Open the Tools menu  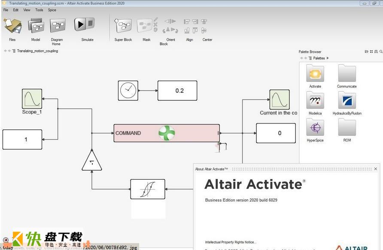click(39, 10)
